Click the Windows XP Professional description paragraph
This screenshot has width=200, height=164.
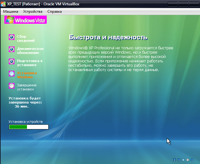(x=121, y=59)
